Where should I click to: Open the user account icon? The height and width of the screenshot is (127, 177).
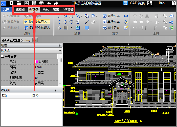click(150, 3)
